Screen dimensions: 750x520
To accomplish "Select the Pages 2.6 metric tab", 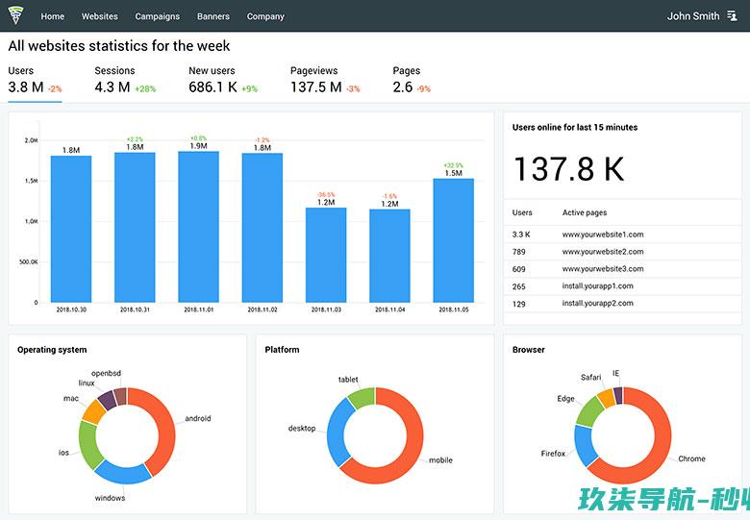I will pyautogui.click(x=412, y=80).
